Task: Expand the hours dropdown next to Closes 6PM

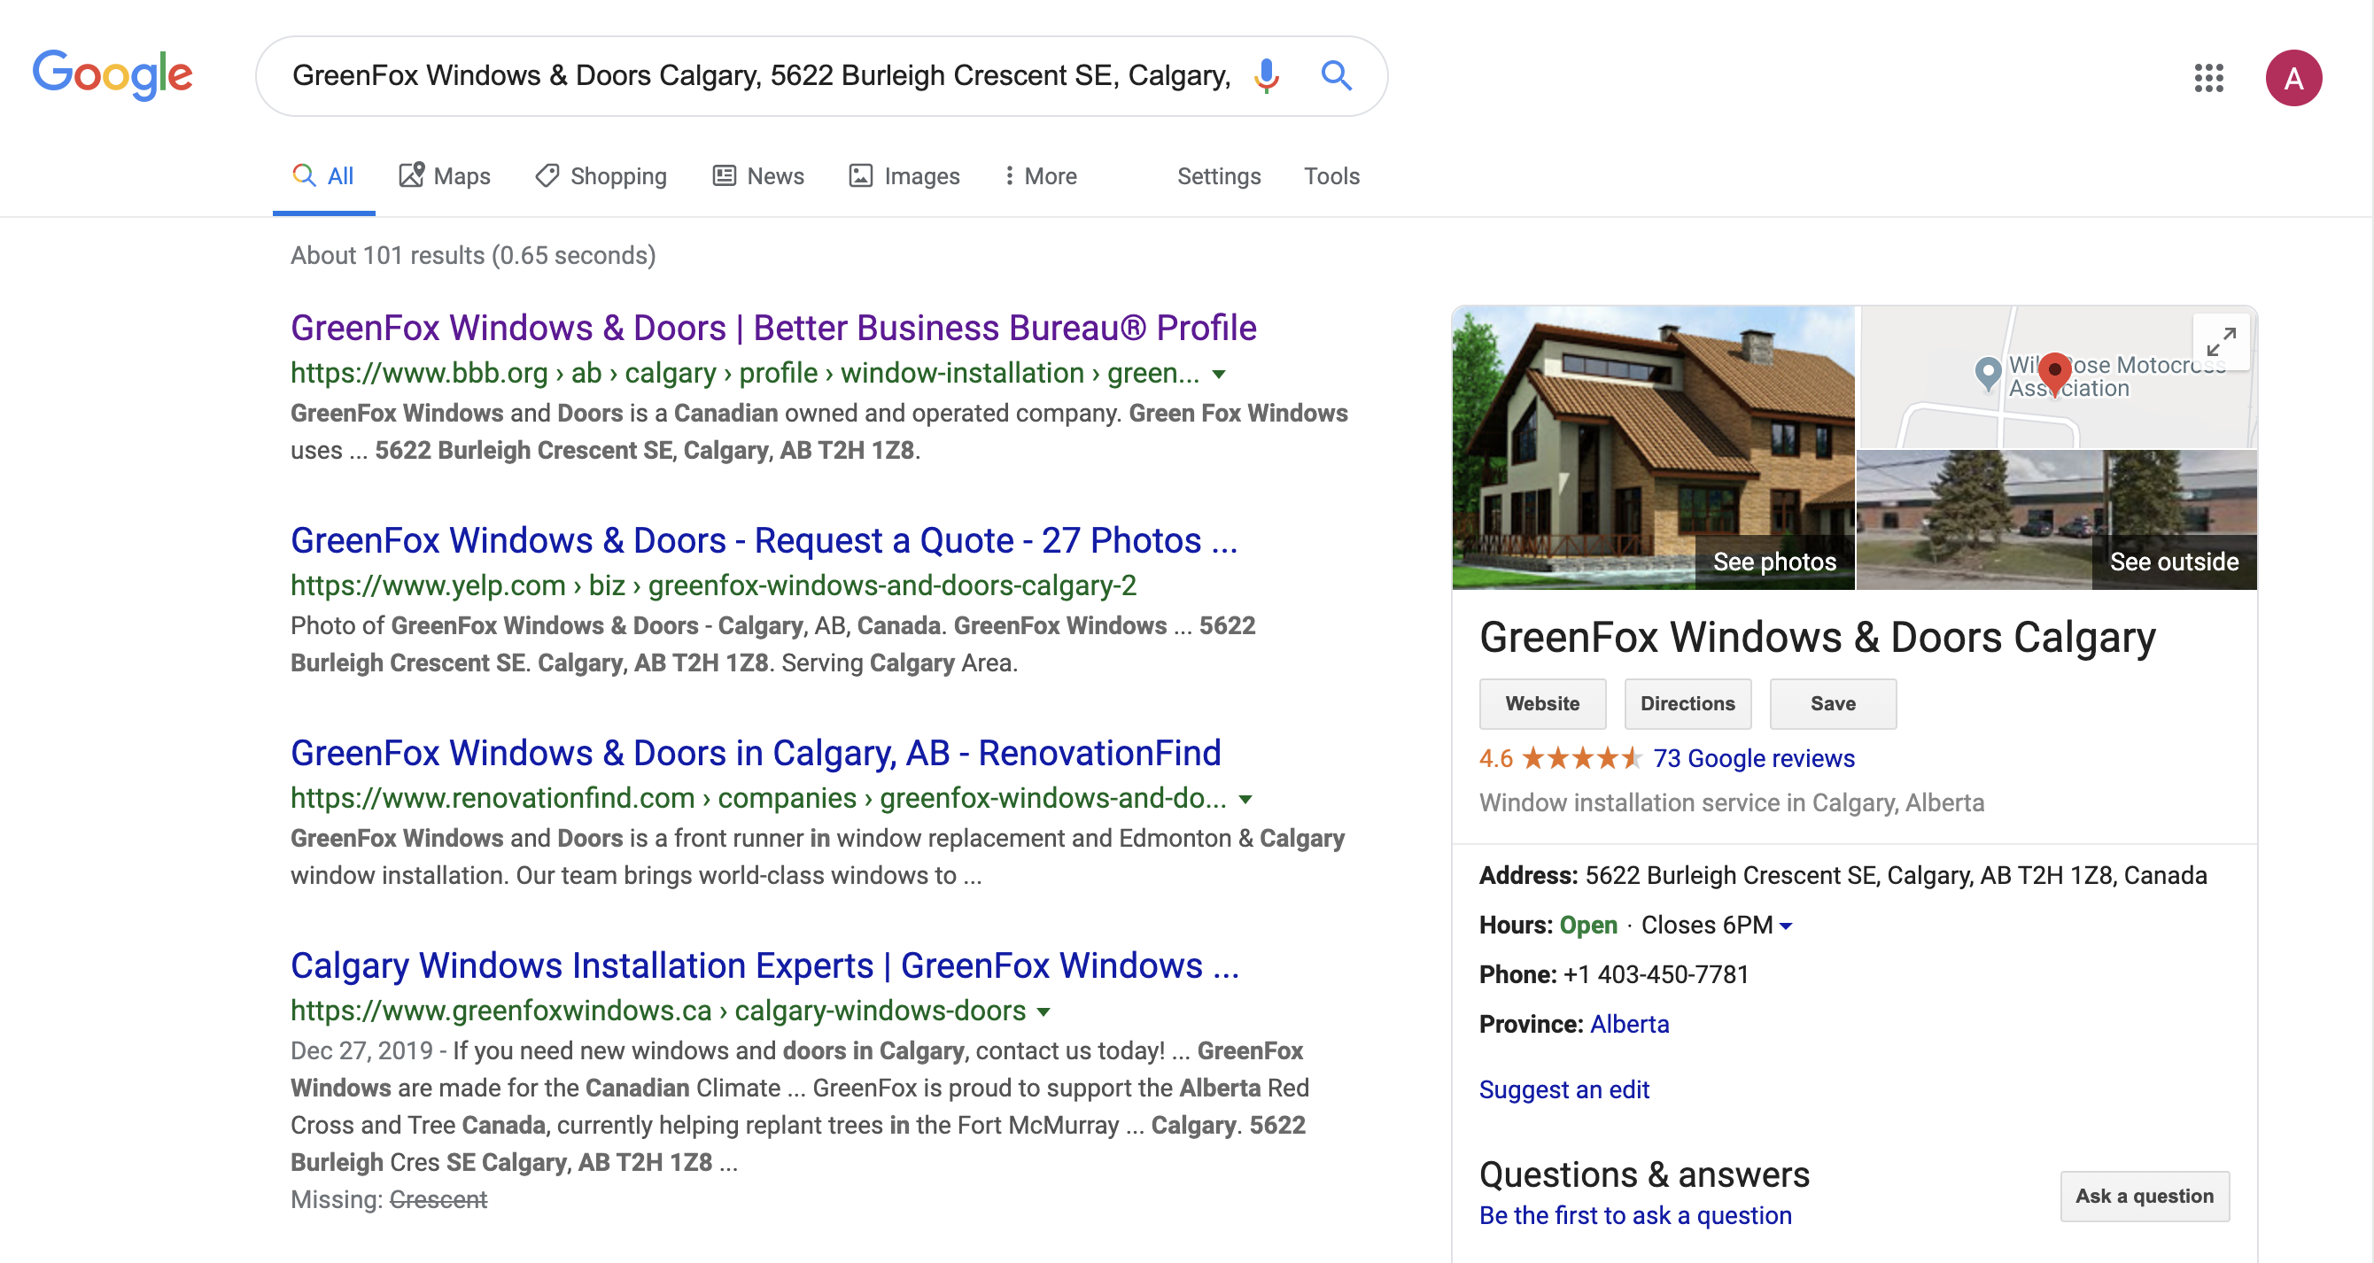Action: pos(1786,926)
